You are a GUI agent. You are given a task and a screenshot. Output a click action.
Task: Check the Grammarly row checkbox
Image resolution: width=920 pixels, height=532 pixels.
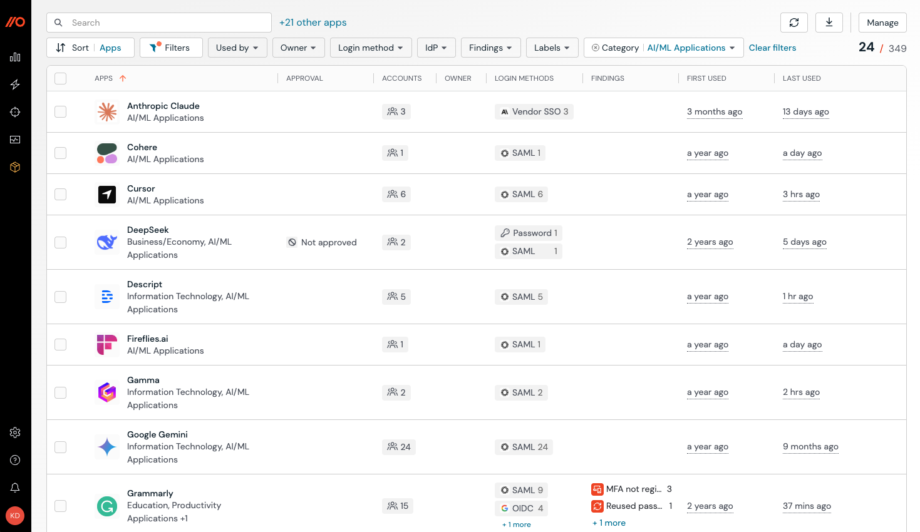[61, 506]
